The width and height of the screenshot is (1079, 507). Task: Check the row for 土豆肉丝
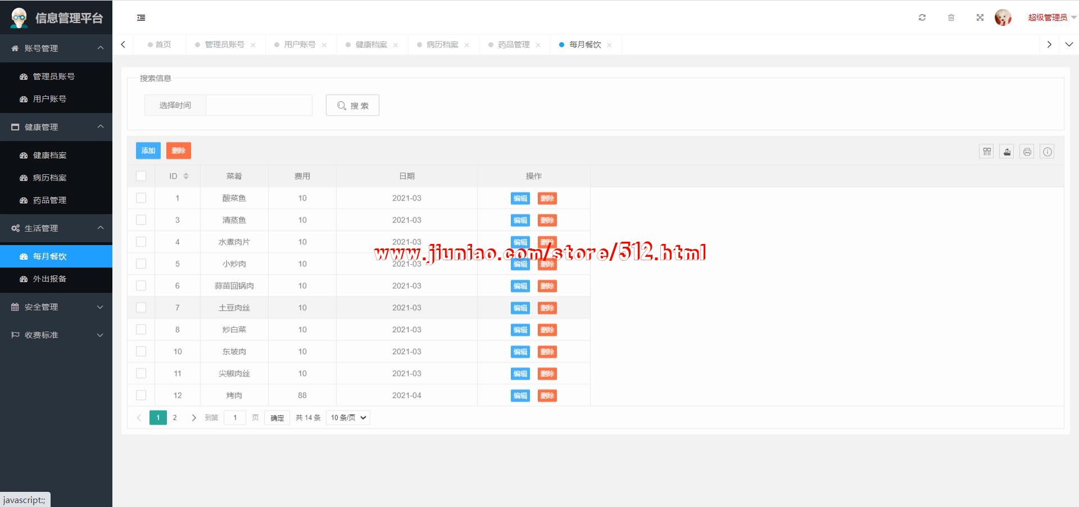pyautogui.click(x=141, y=307)
